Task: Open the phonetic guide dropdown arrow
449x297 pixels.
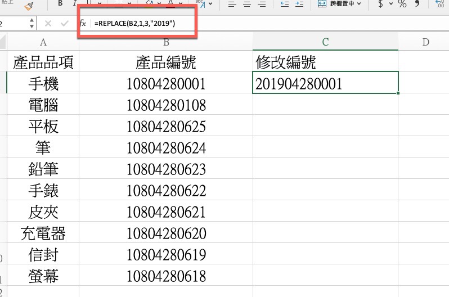Action: 210,4
